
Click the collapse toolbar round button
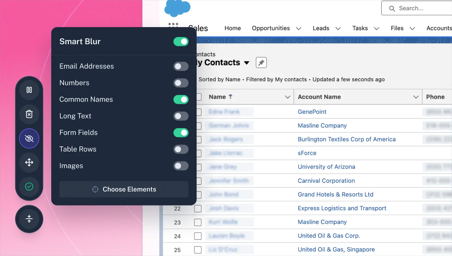point(29,219)
